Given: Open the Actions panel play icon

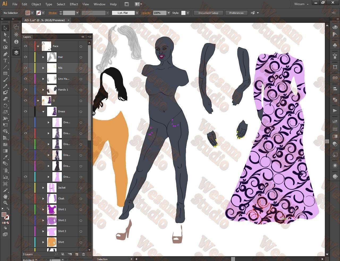Looking at the screenshot, I should tap(335, 110).
